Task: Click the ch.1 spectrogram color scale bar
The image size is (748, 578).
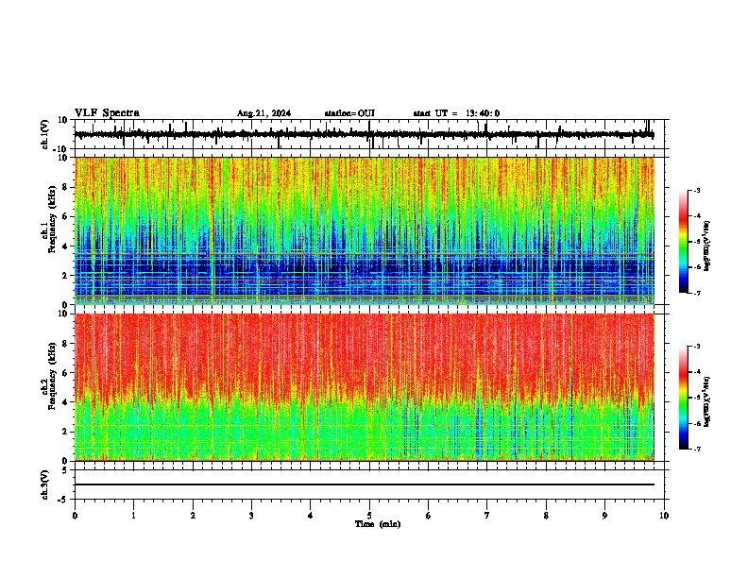Action: click(683, 242)
